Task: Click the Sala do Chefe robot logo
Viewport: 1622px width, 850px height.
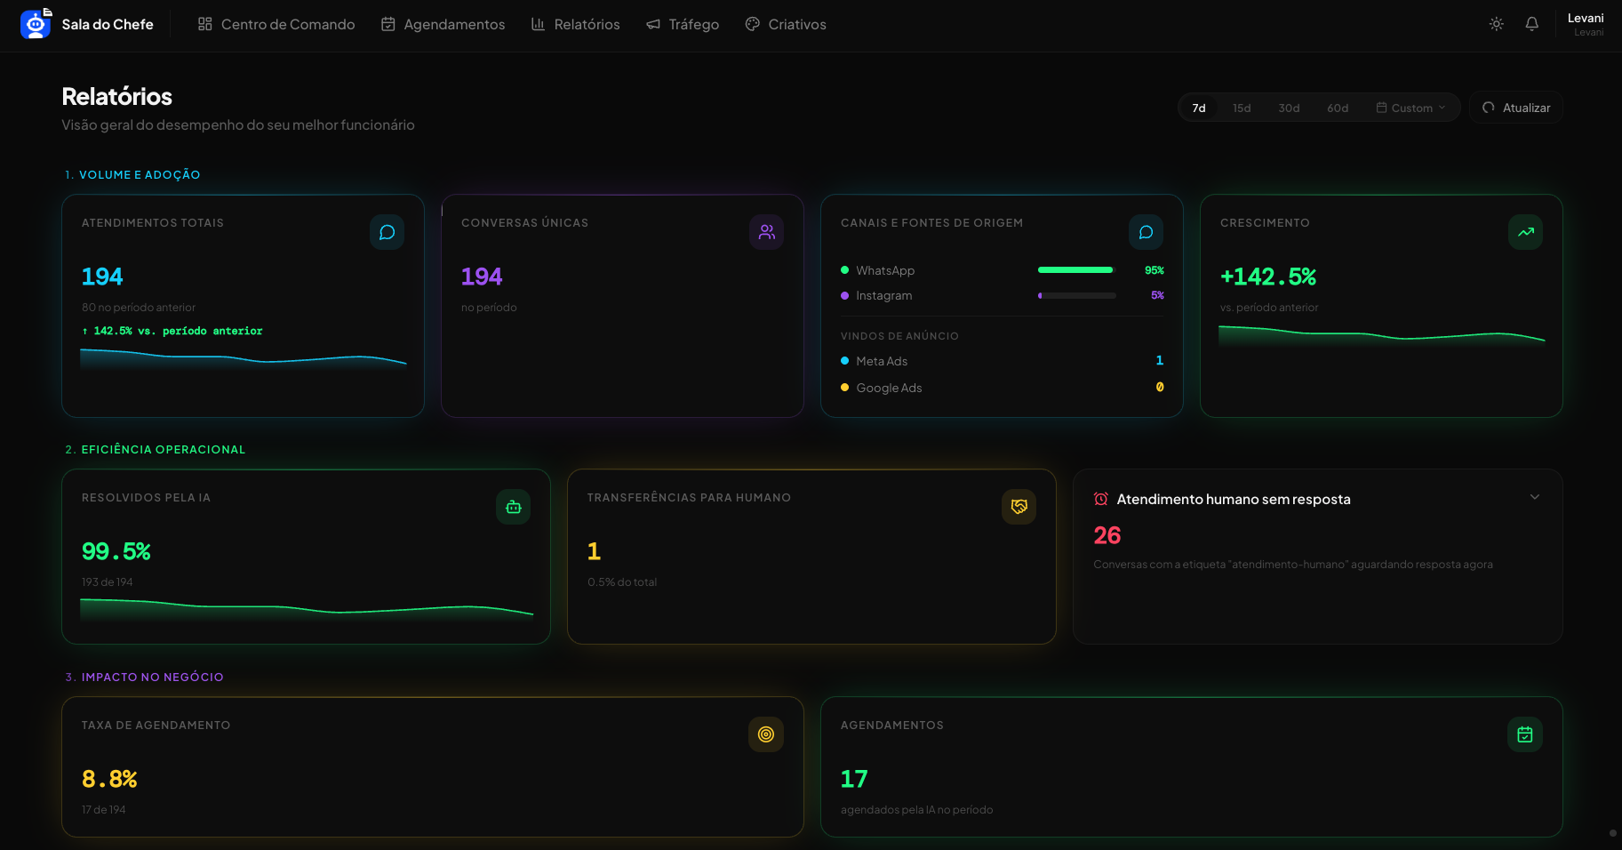Action: (36, 24)
